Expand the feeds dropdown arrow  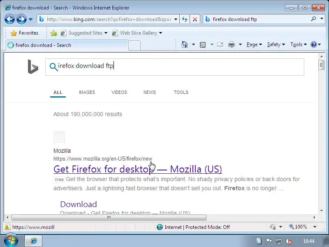212,44
